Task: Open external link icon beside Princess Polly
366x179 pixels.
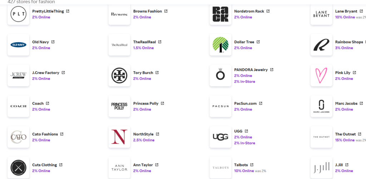Action: (x=162, y=103)
